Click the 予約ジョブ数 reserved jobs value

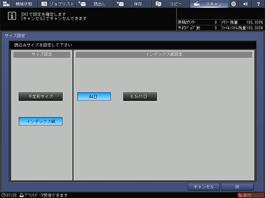click(x=216, y=28)
